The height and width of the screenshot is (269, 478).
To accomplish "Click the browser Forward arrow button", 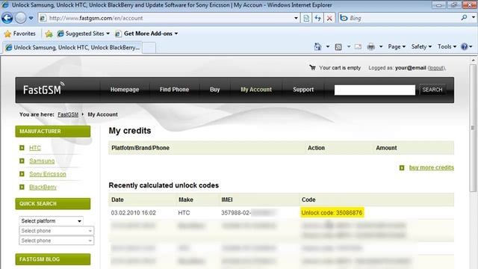I will pos(20,18).
